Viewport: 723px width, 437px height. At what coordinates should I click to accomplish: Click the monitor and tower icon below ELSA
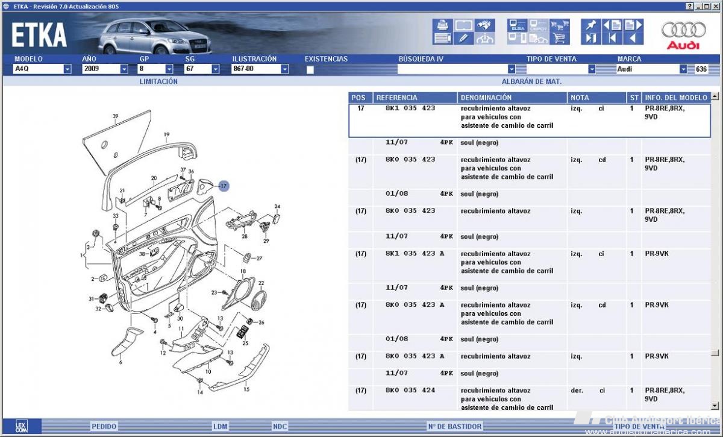tap(518, 38)
